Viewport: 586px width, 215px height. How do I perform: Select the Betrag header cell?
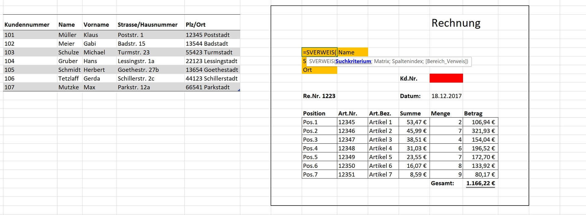pyautogui.click(x=480, y=113)
